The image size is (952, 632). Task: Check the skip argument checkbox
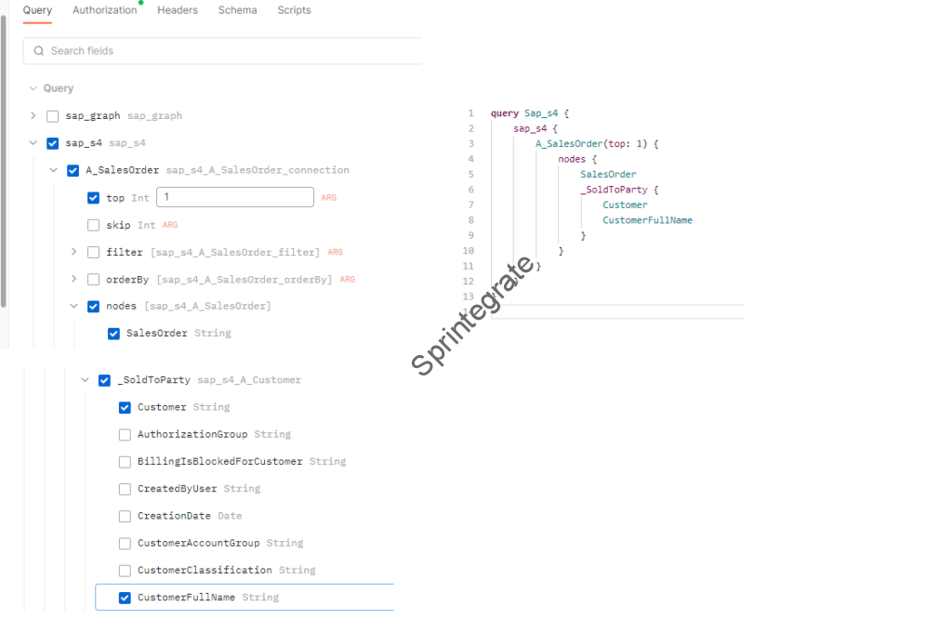tap(93, 225)
